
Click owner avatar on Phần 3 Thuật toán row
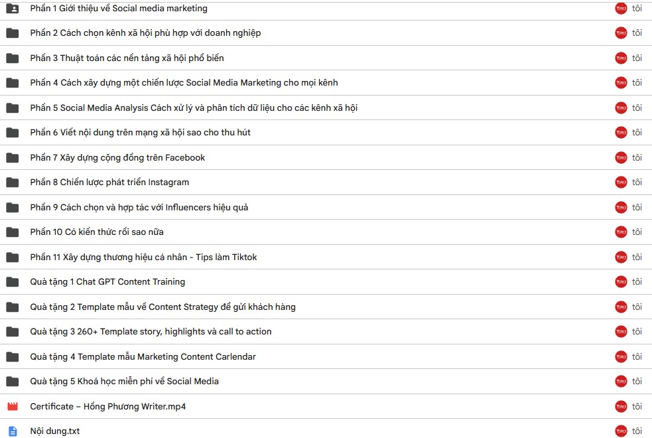click(621, 58)
